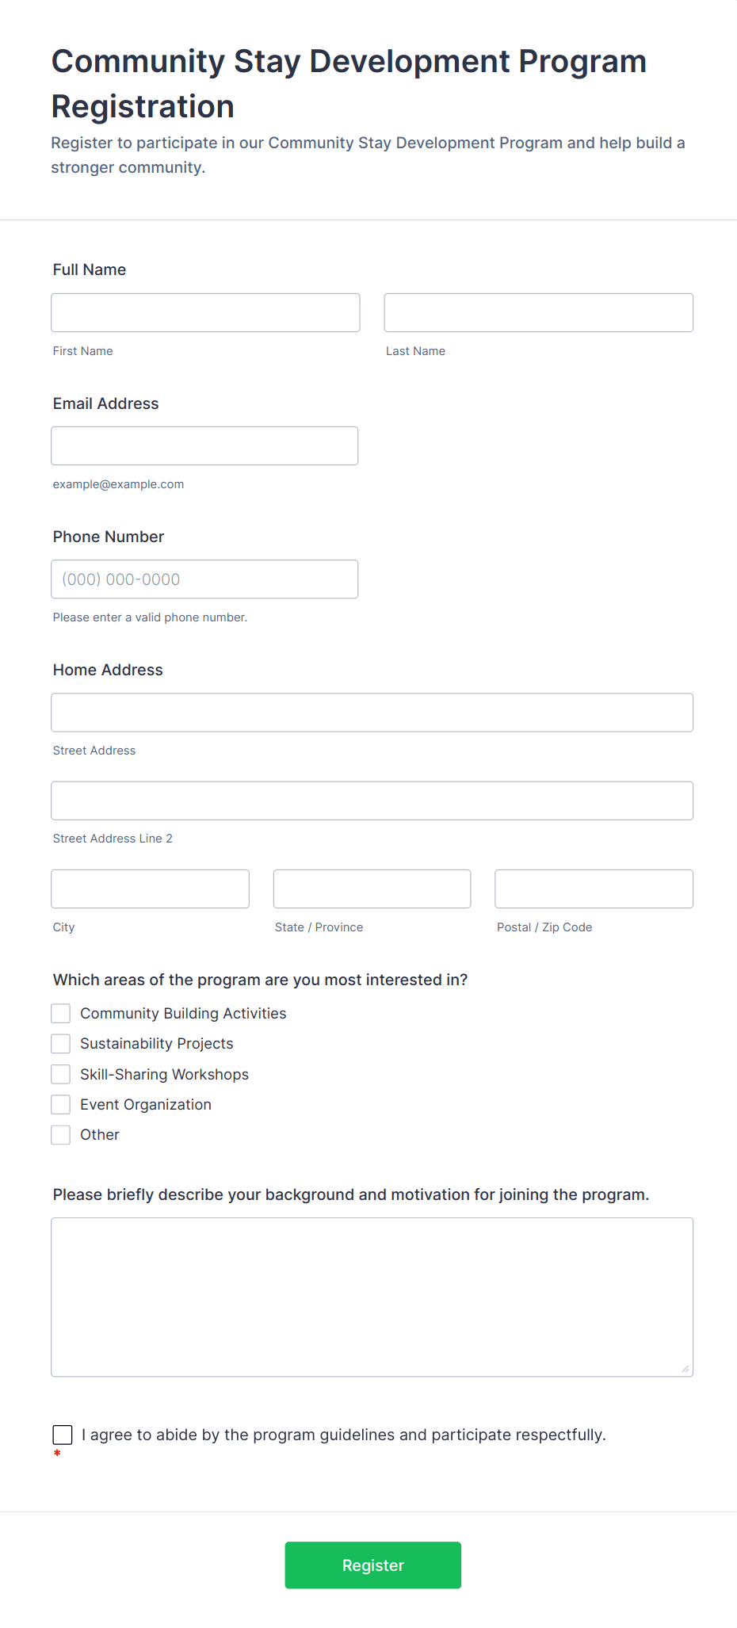
Task: Click the Sustainability Projects label text
Action: [157, 1044]
